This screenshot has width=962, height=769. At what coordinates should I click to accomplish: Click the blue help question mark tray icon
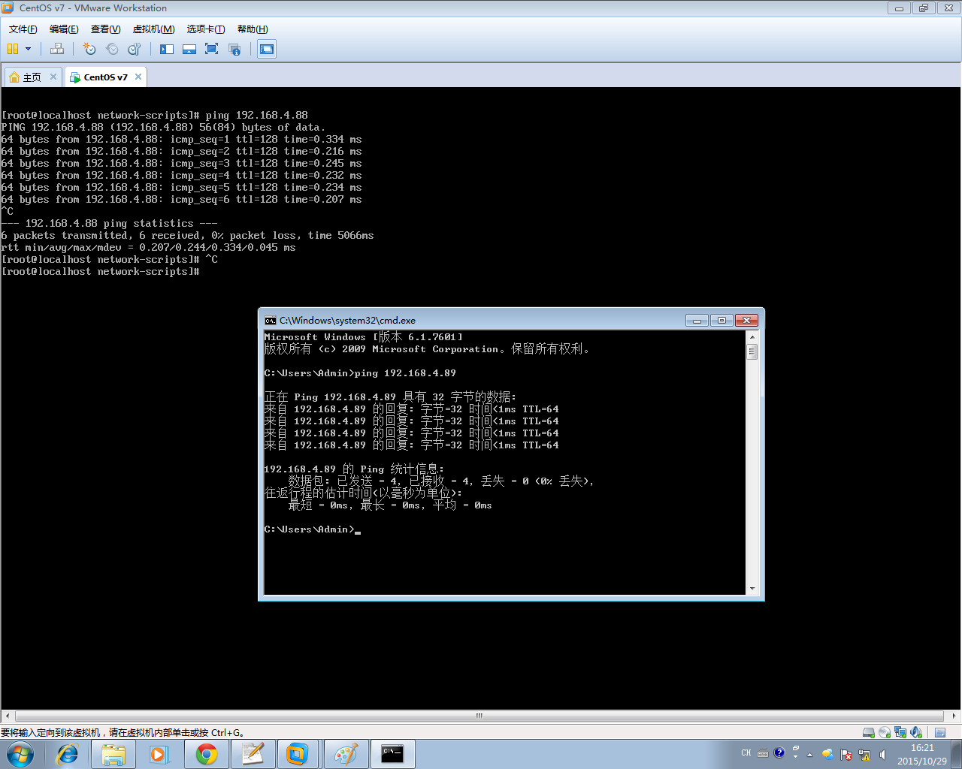click(779, 752)
